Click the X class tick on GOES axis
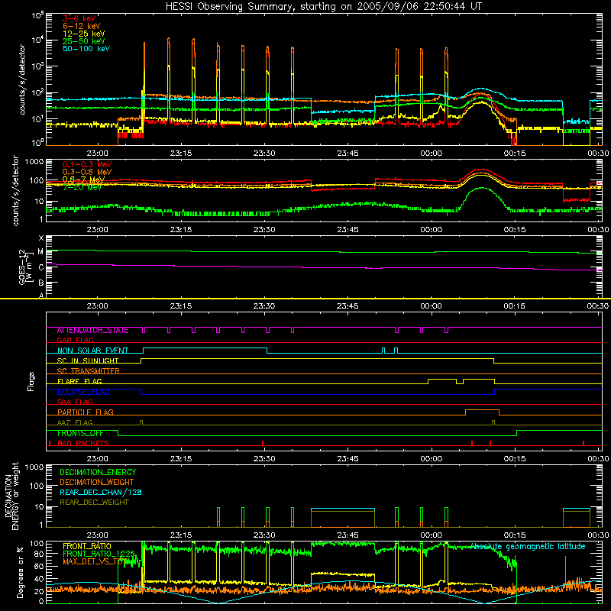The width and height of the screenshot is (611, 611). click(x=41, y=238)
